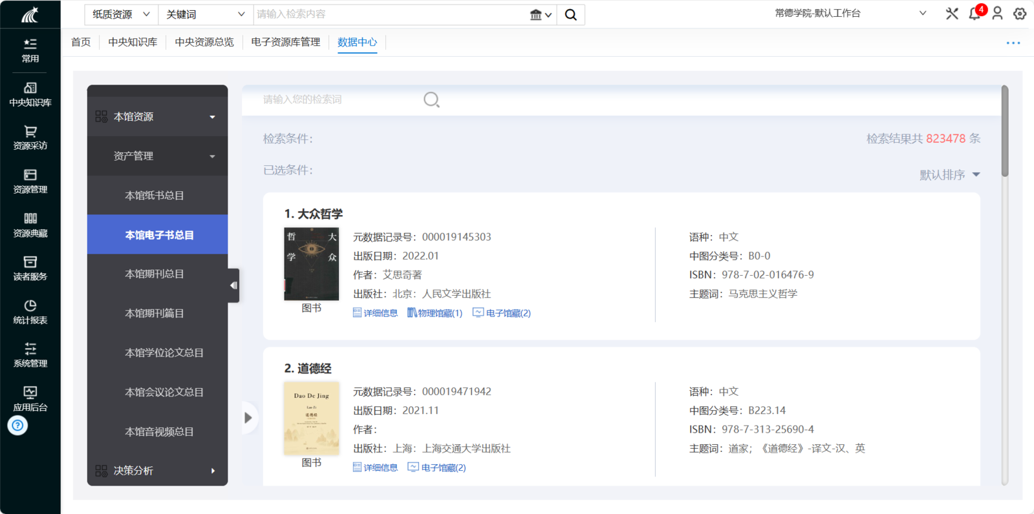The height and width of the screenshot is (514, 1034).
Task: Open the 关键词 search type dropdown
Action: pyautogui.click(x=205, y=14)
